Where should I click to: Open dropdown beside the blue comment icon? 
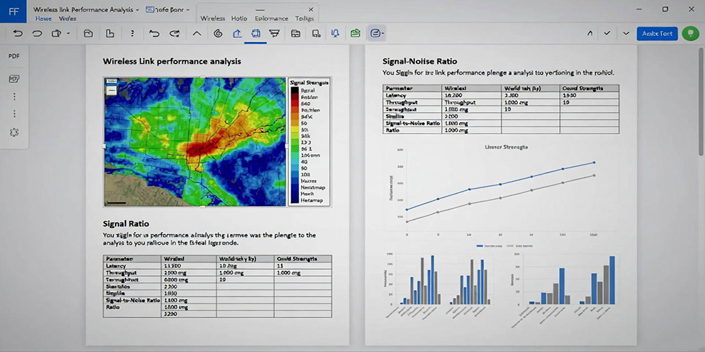tap(384, 33)
